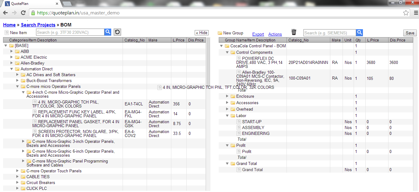This screenshot has height=192, width=419.
Task: Click the left search magnifier button
Action: click(x=108, y=32)
